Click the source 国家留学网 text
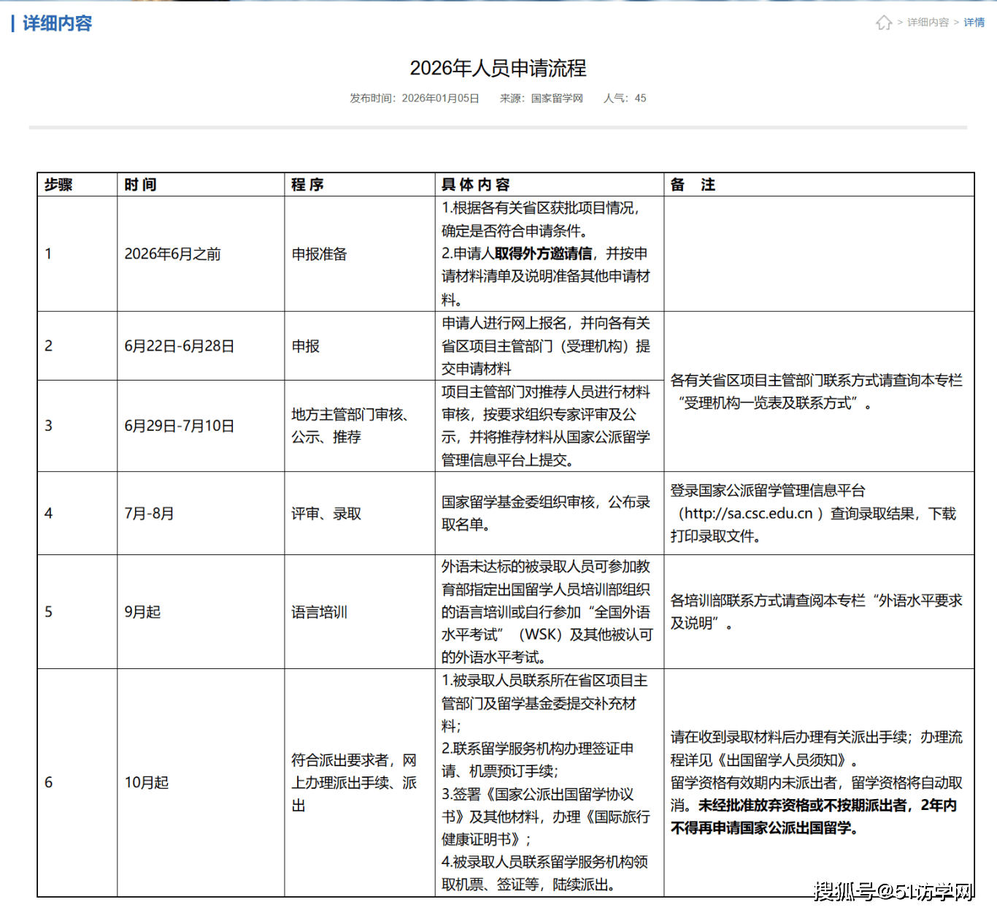Screen dimensions: 997x913 click(556, 98)
